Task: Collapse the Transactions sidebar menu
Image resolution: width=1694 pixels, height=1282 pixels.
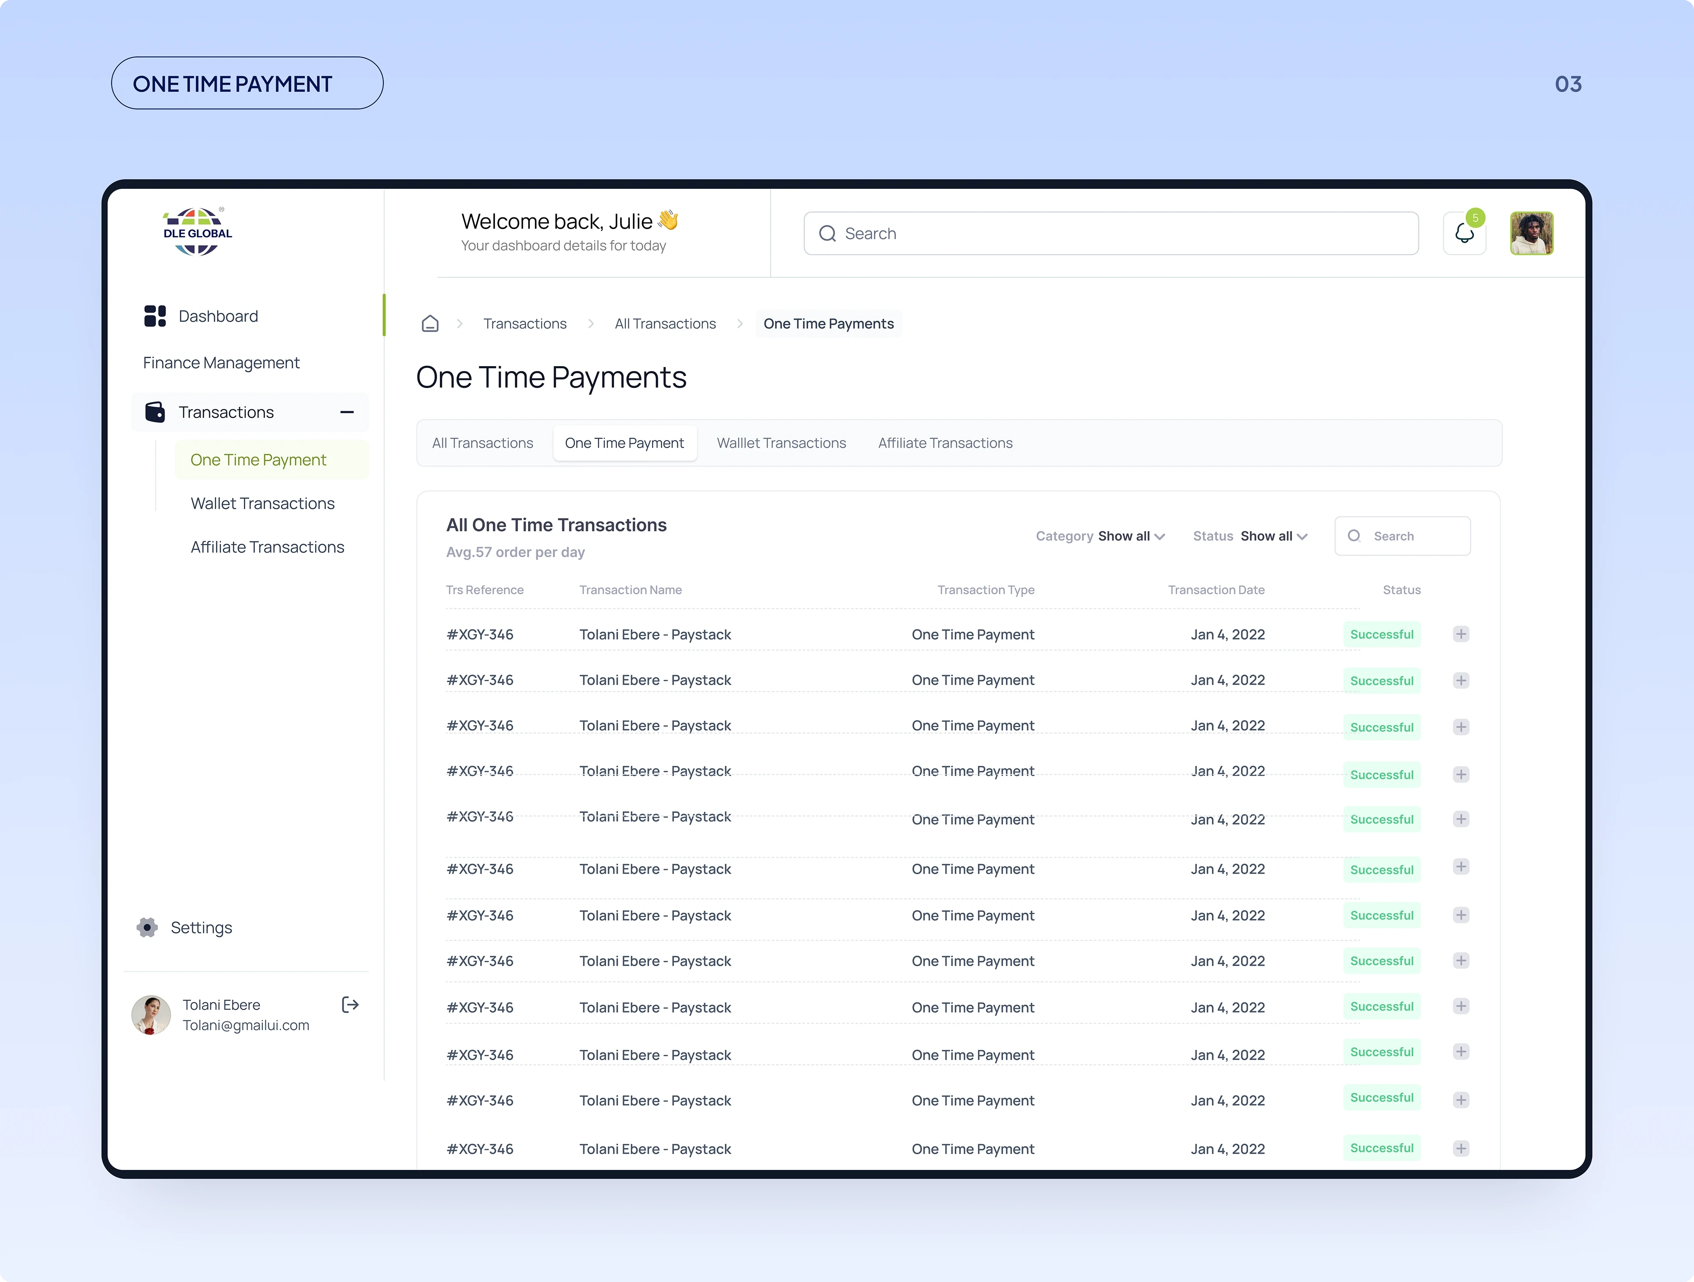Action: click(x=347, y=412)
